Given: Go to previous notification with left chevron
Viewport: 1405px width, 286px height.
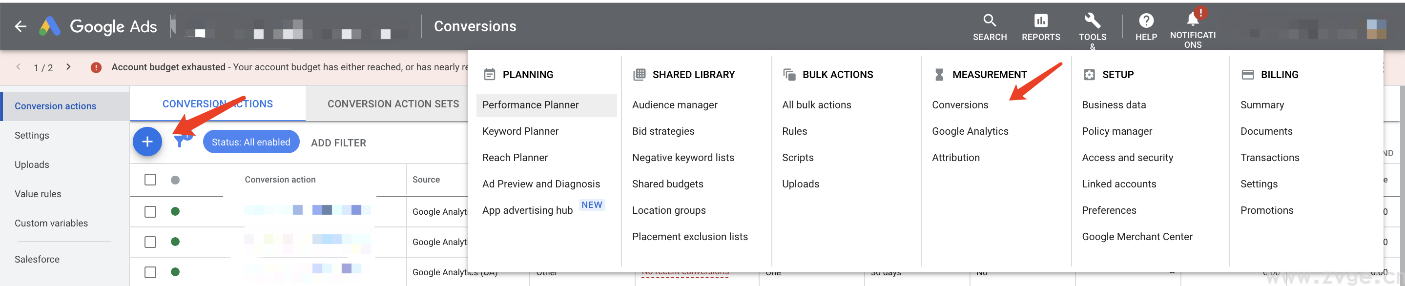Looking at the screenshot, I should click(x=19, y=67).
